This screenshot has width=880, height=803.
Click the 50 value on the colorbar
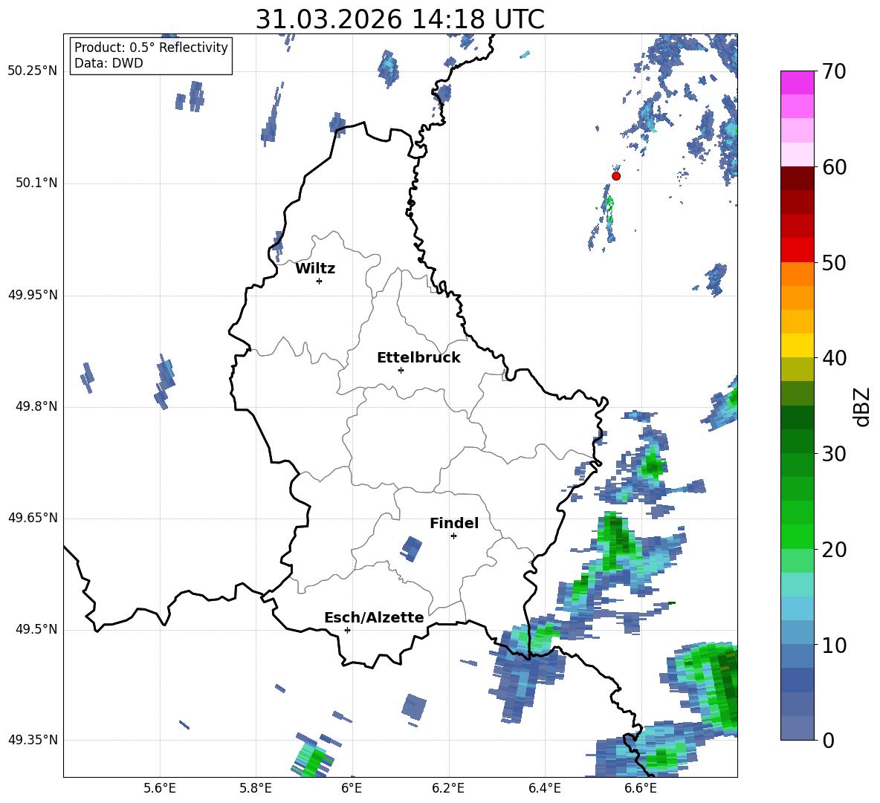[834, 263]
